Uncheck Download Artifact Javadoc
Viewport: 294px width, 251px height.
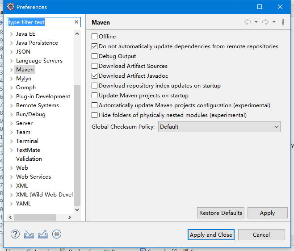[x=95, y=76]
